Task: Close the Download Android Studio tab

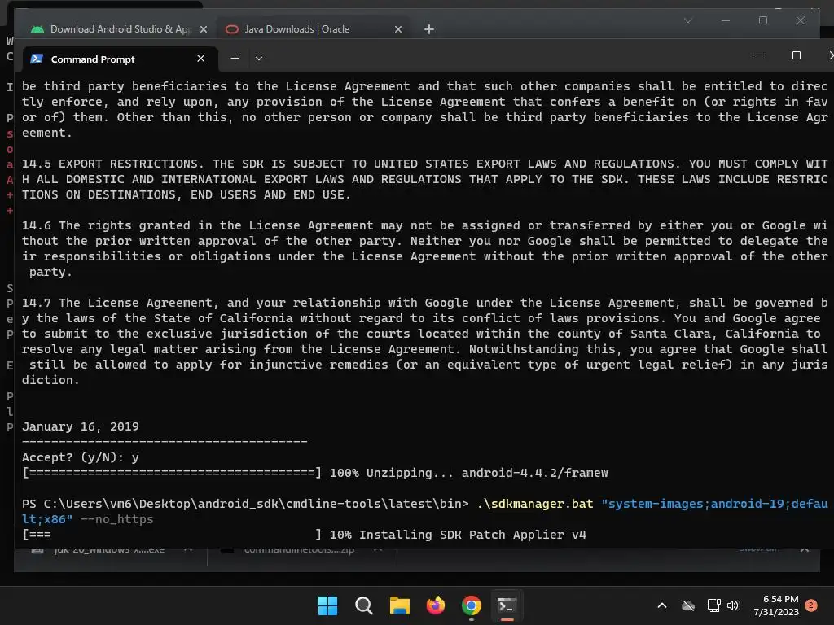Action: 203,29
